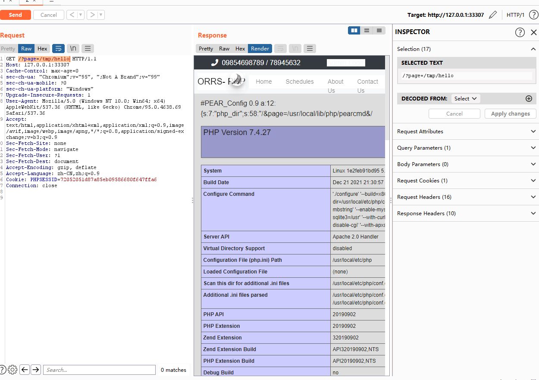Click Contact Us link in rendered page
Viewport: 539px width, 380px height.
tap(367, 86)
